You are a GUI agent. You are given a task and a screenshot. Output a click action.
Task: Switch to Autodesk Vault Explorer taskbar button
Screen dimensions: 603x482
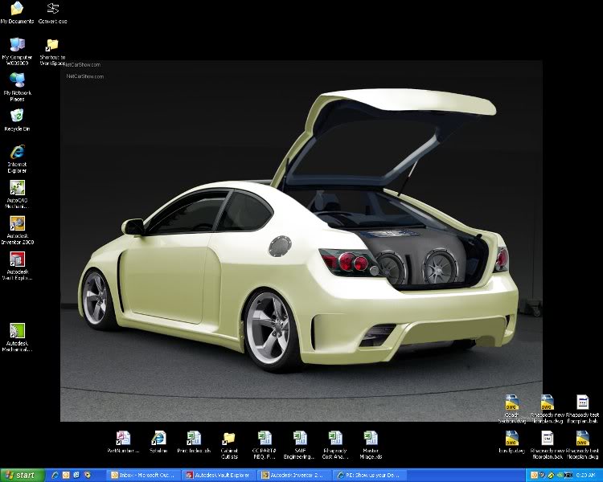[x=219, y=476]
